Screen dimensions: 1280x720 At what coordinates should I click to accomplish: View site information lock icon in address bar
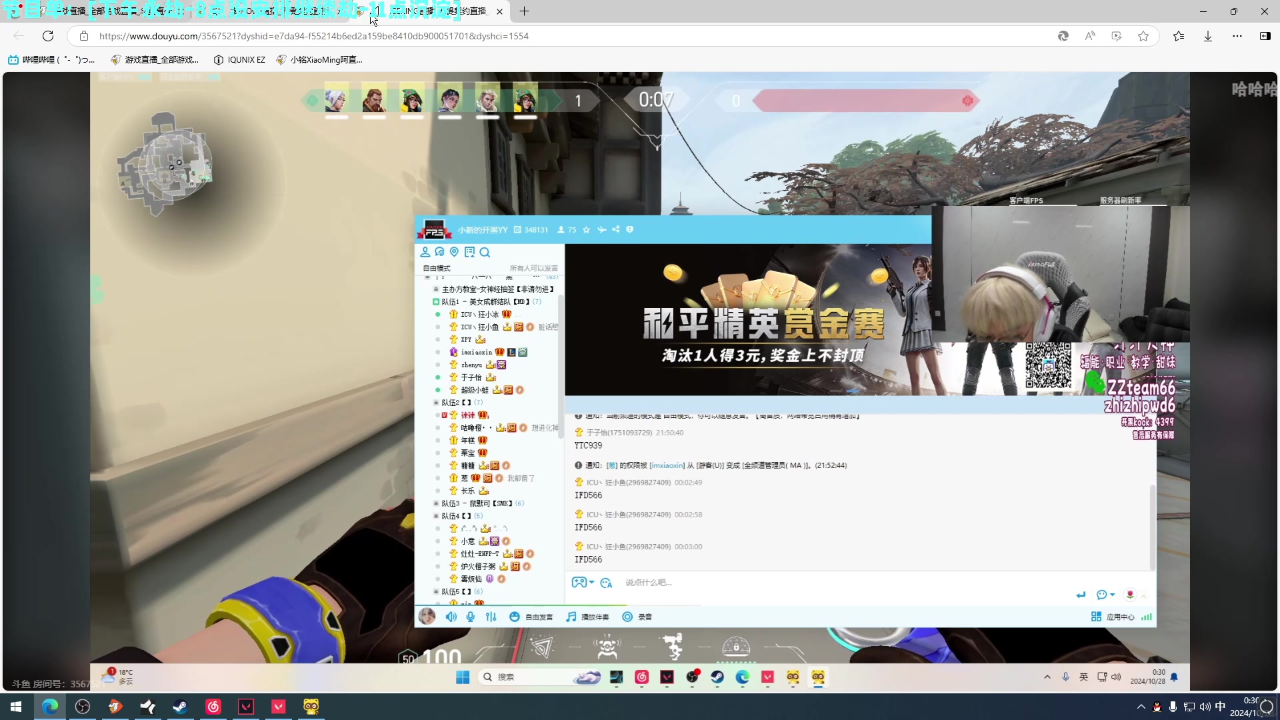click(x=83, y=36)
